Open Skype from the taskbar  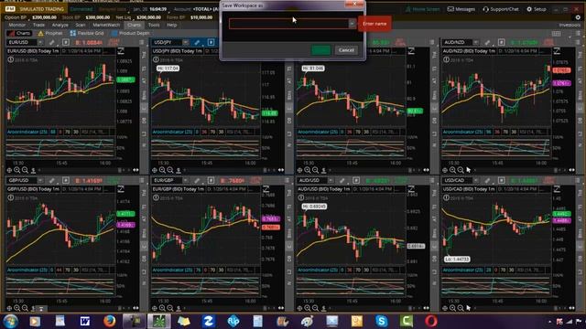(382, 321)
